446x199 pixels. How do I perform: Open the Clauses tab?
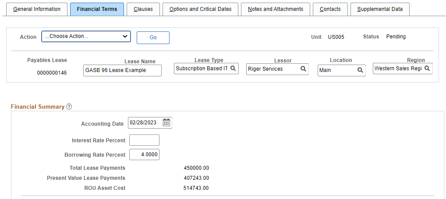[x=143, y=9]
